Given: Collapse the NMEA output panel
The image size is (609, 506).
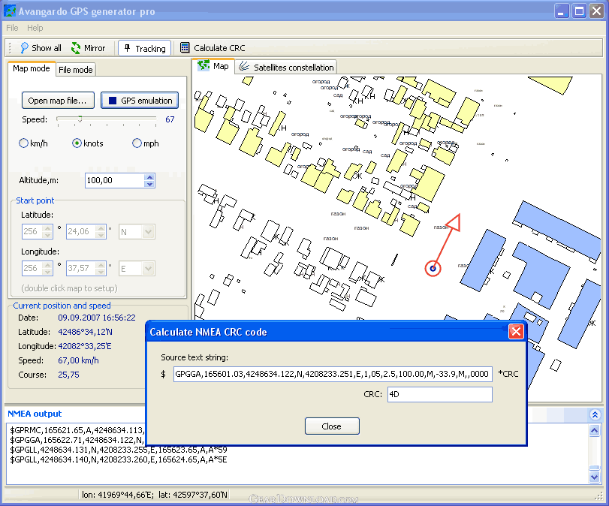Looking at the screenshot, I should [x=595, y=414].
